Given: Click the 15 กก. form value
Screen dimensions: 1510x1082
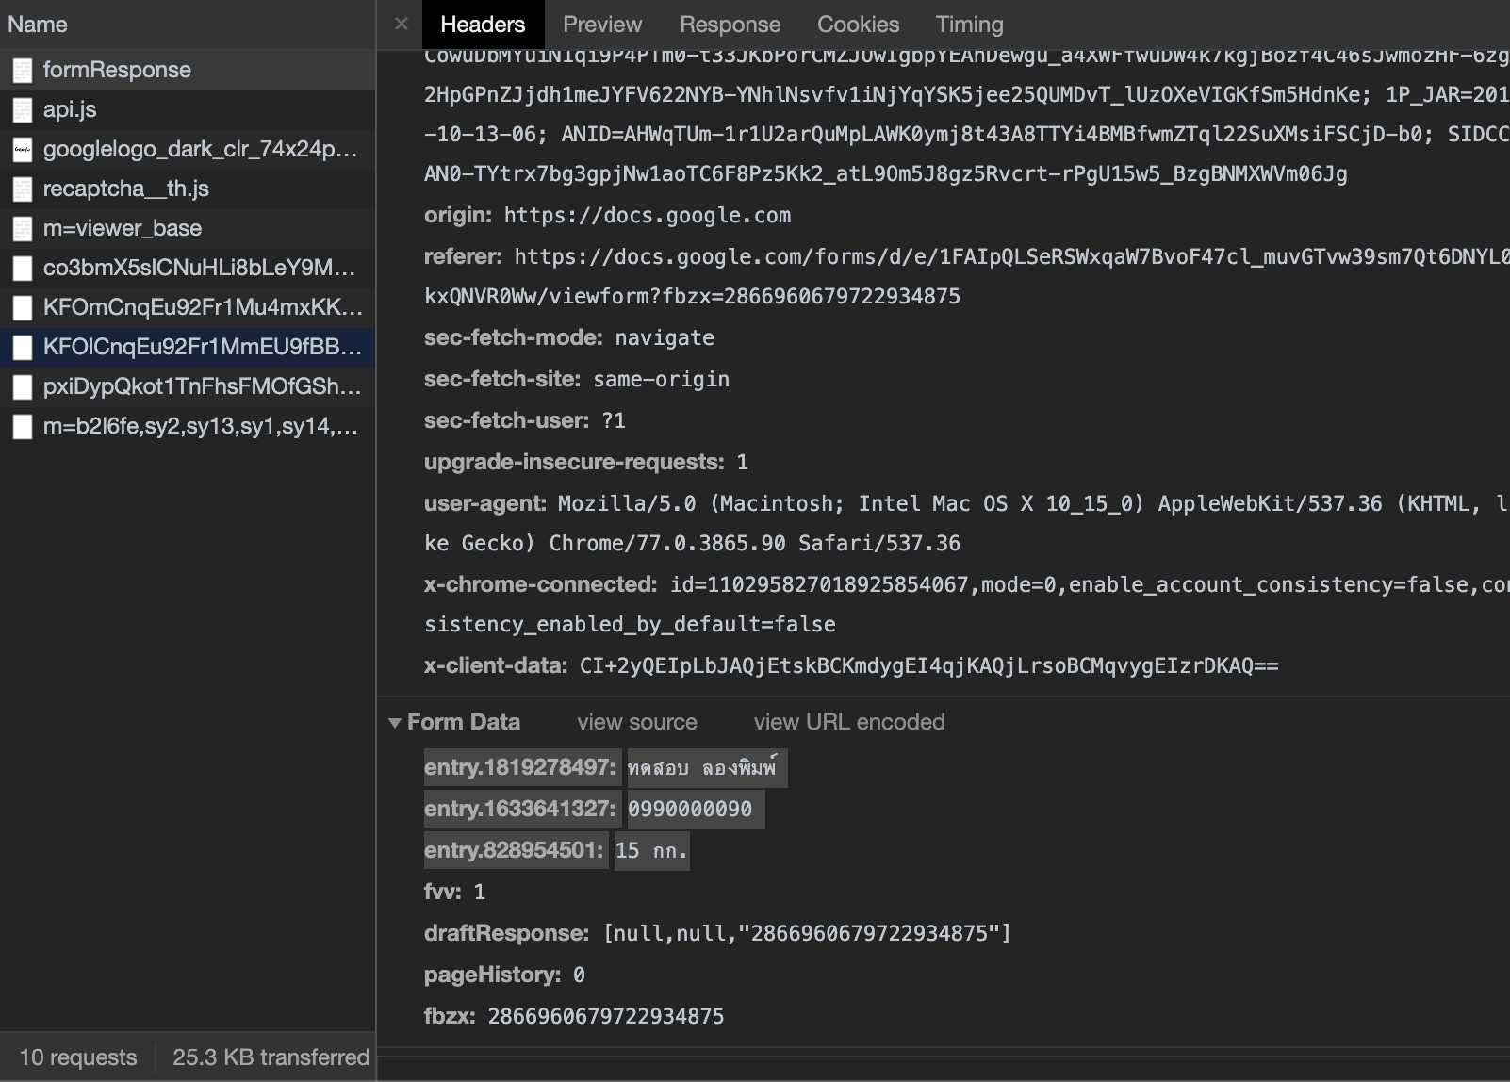Looking at the screenshot, I should point(651,850).
